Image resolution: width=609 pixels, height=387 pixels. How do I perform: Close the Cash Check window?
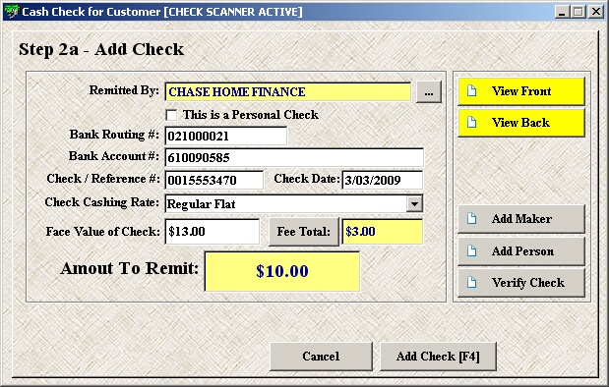pyautogui.click(x=595, y=12)
